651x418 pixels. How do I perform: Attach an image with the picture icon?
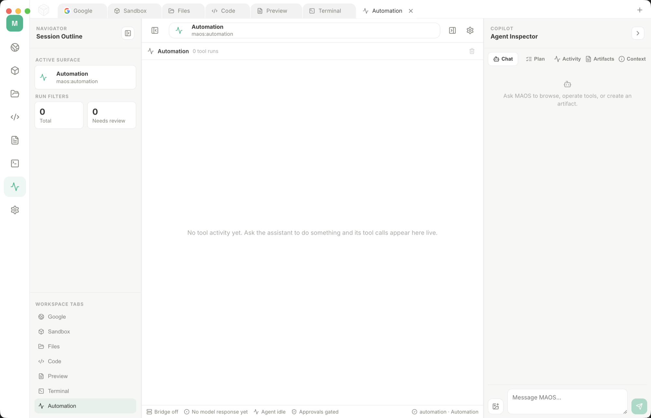tap(496, 406)
